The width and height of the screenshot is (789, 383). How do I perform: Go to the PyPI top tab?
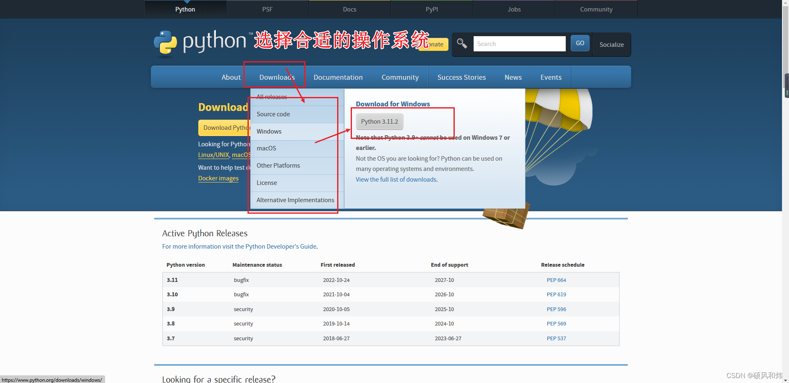432,9
